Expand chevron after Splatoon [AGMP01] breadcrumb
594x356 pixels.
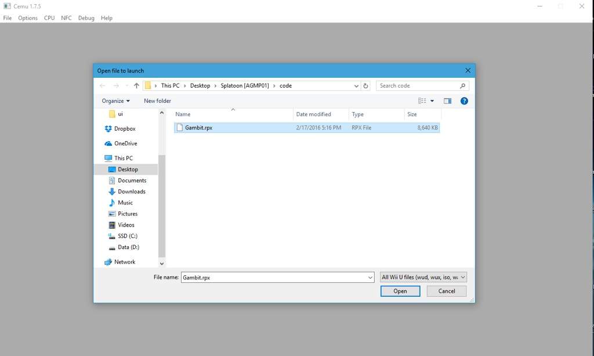point(274,86)
